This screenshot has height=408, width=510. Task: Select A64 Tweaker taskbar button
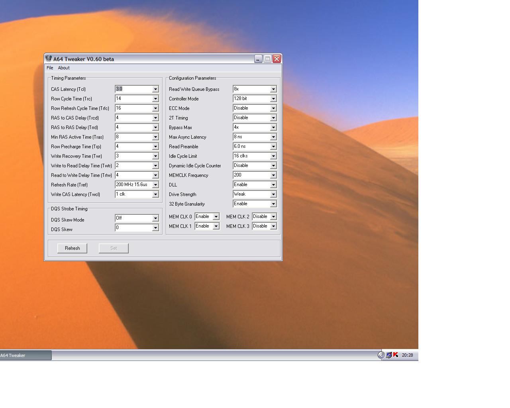(x=25, y=355)
